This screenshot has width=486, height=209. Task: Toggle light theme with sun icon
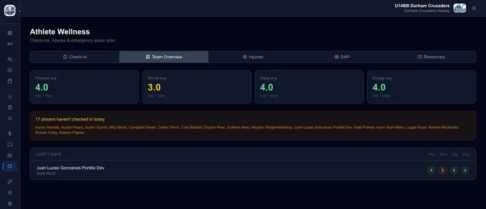click(x=474, y=9)
